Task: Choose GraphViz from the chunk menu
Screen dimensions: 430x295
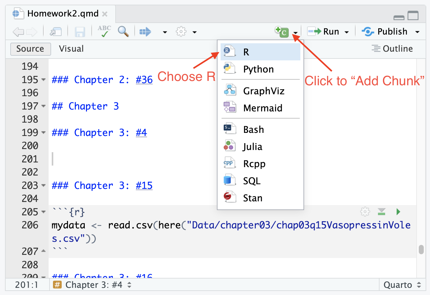Action: coord(260,91)
